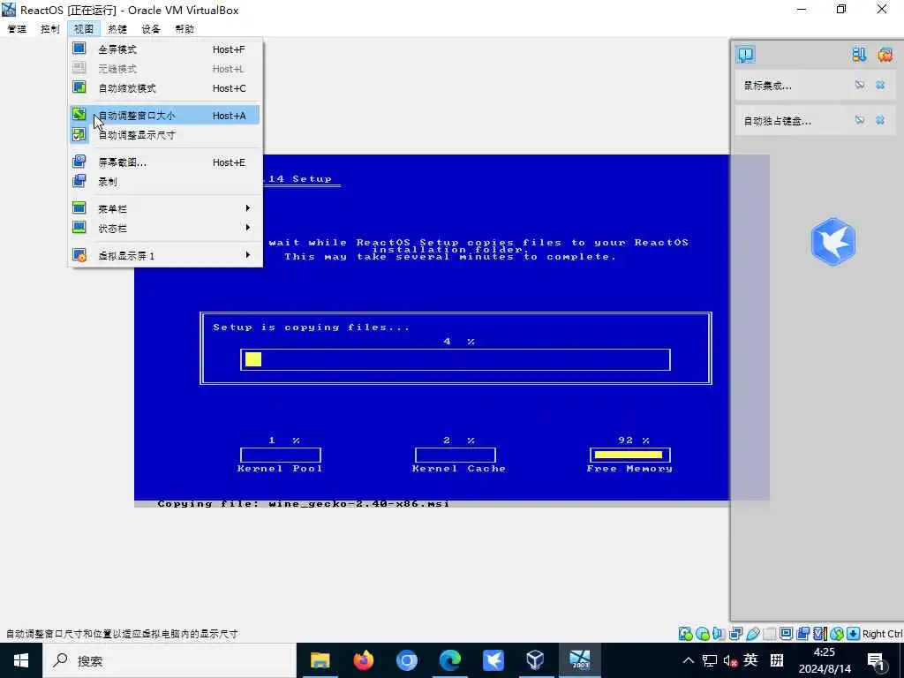Toggle 自动缩放模式 scaled mode

[165, 88]
